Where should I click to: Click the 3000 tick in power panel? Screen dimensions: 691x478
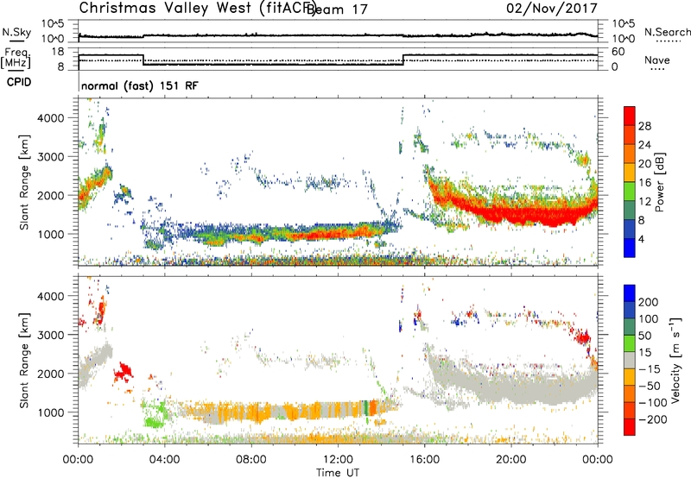(50, 157)
